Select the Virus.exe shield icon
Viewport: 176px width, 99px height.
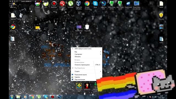[x=161, y=16]
